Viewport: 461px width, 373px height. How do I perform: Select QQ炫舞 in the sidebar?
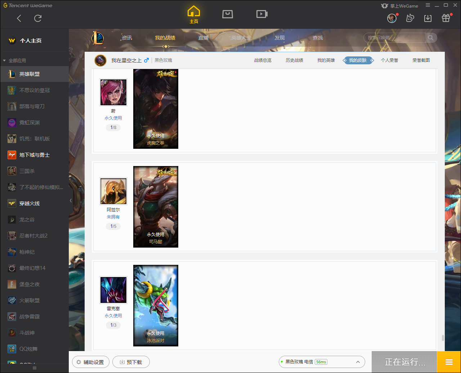(x=34, y=349)
